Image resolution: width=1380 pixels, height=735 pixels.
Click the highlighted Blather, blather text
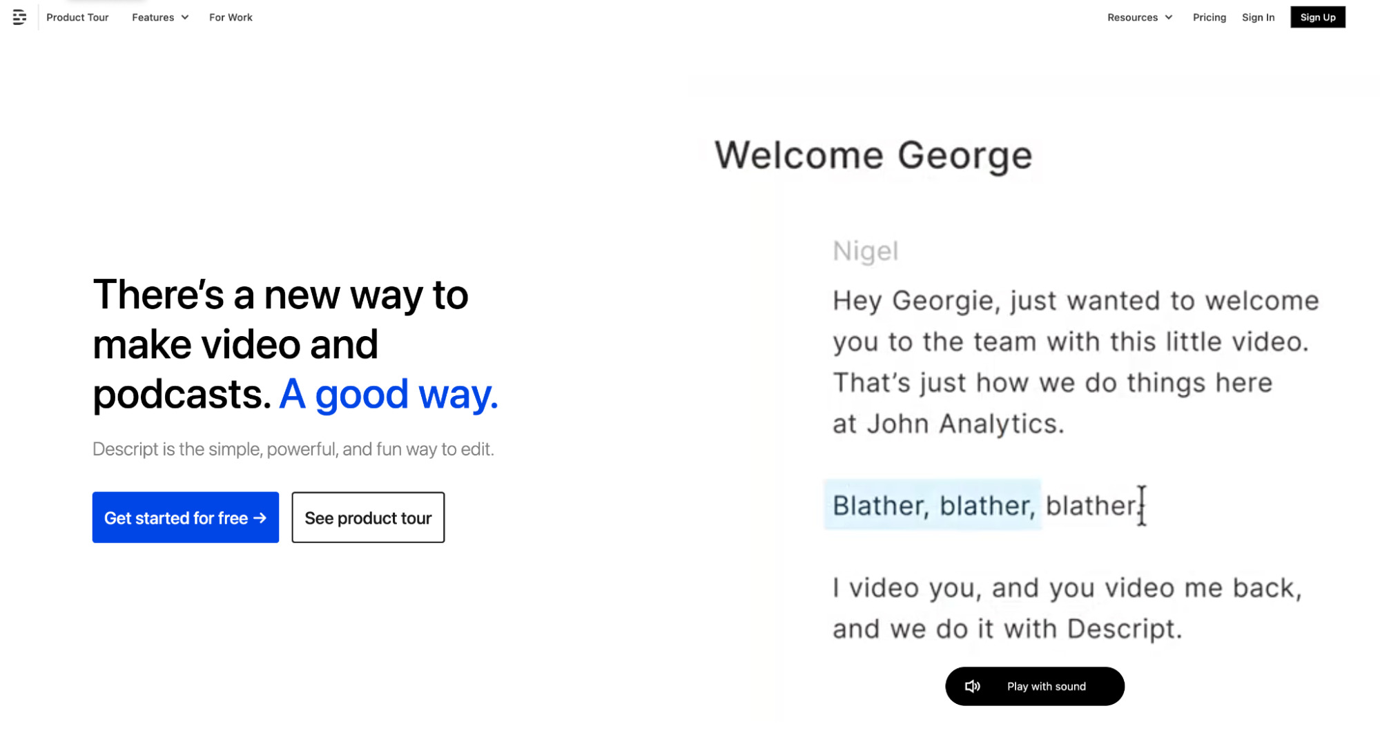click(933, 505)
